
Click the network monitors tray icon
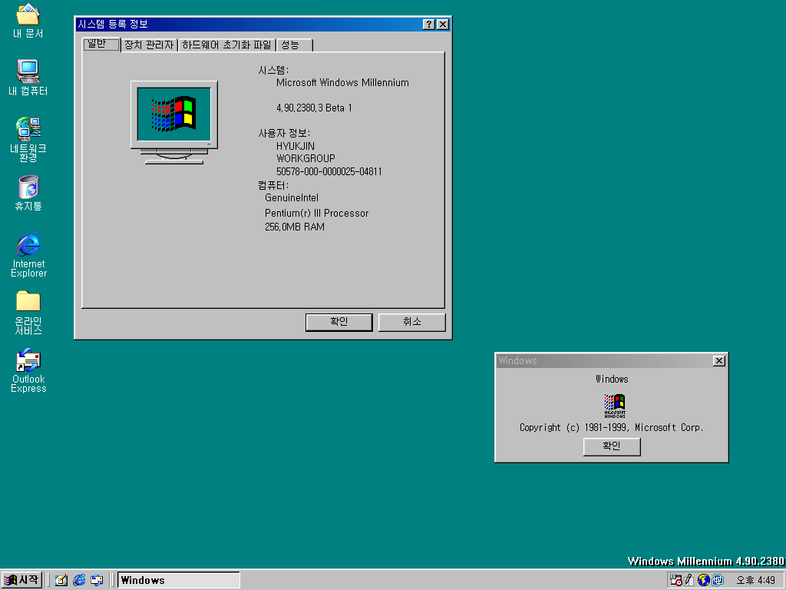pyautogui.click(x=718, y=580)
